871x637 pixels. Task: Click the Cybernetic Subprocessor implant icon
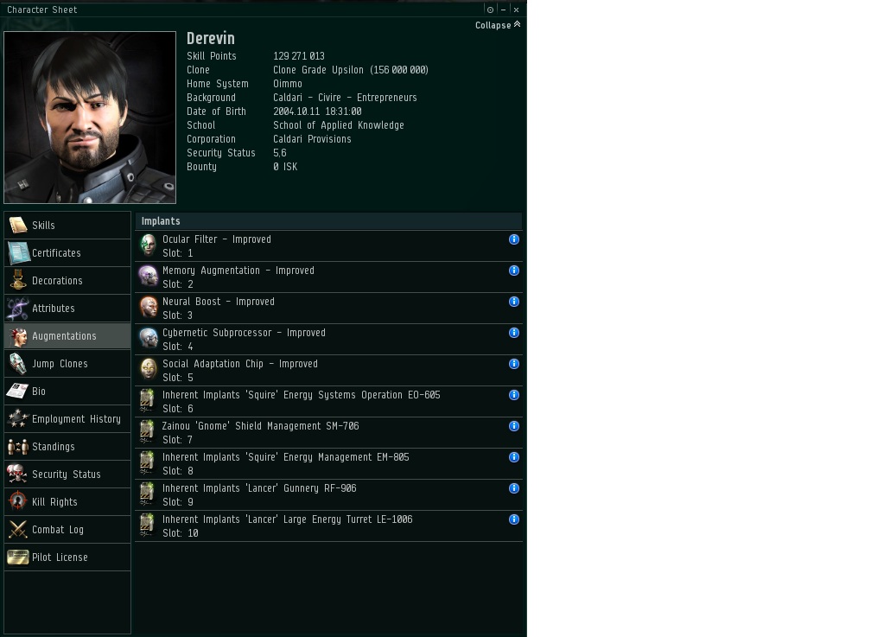tap(148, 339)
